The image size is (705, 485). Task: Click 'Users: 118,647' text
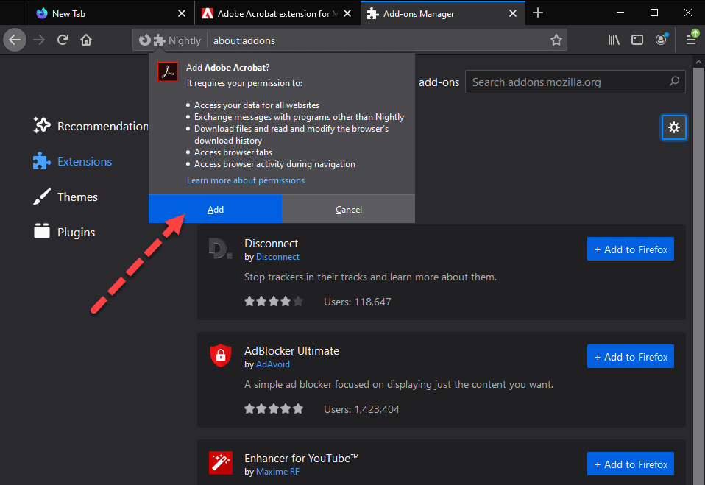point(358,302)
